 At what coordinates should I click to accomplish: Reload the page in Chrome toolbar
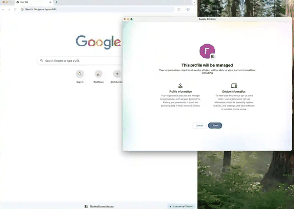tap(15, 9)
